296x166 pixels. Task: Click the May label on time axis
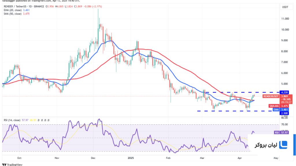276,158
